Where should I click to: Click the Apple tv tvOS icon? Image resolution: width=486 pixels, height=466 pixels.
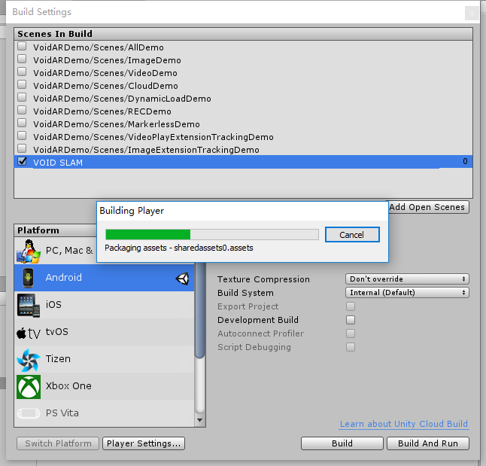pos(29,334)
